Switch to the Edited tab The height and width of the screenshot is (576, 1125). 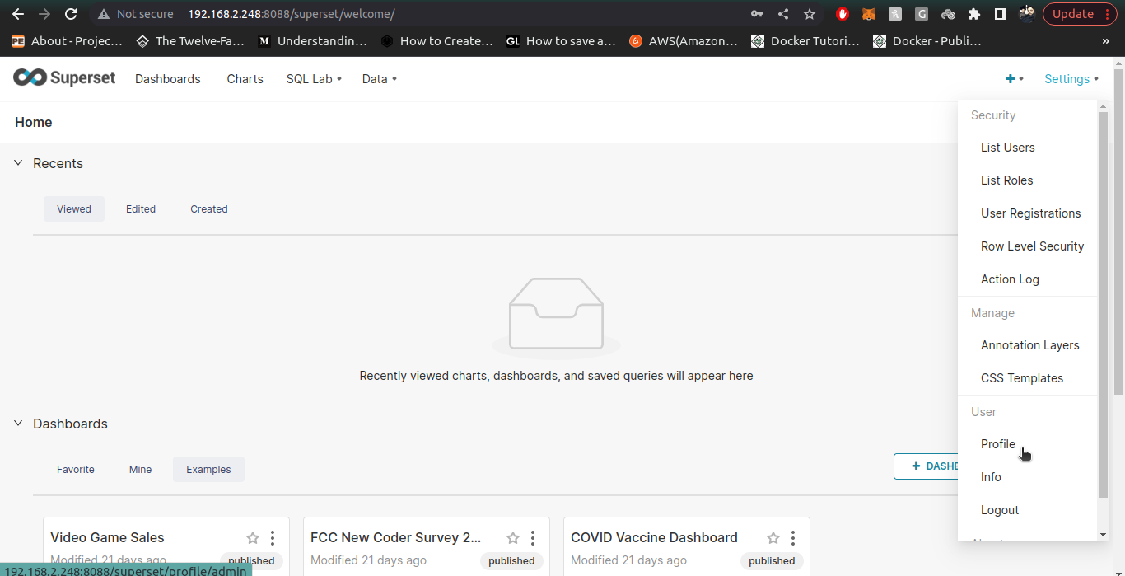click(140, 208)
